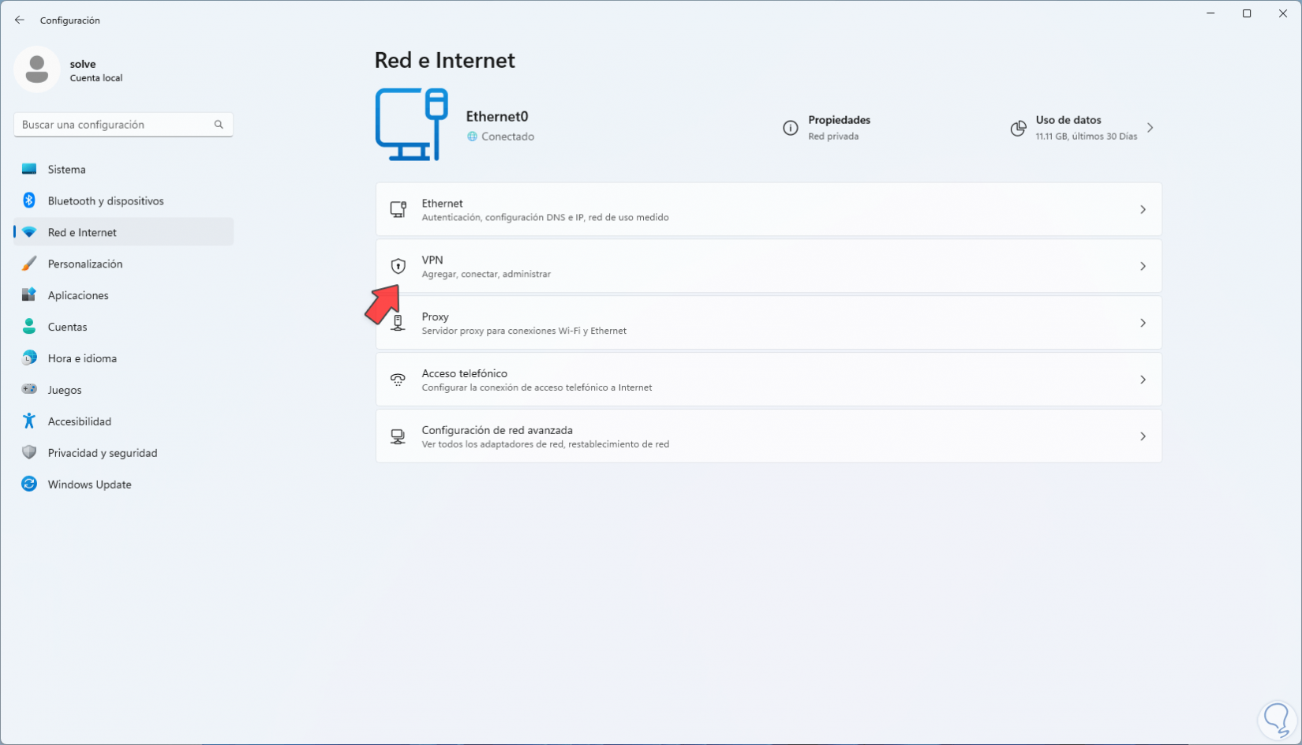Click the VPN shield icon
1302x745 pixels.
(398, 267)
